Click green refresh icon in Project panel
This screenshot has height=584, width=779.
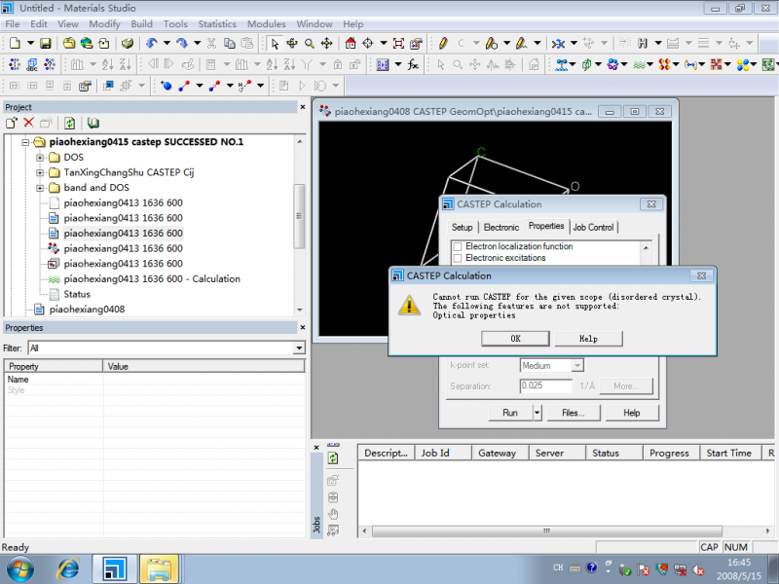[x=70, y=124]
